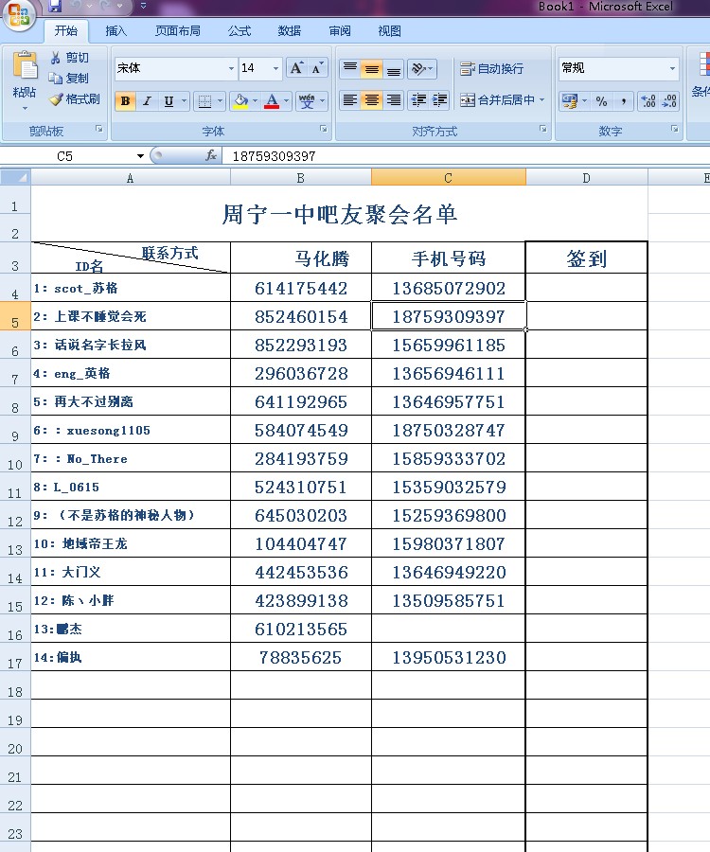Click the accounting number format icon
Screen dimensions: 710x852
pyautogui.click(x=570, y=101)
